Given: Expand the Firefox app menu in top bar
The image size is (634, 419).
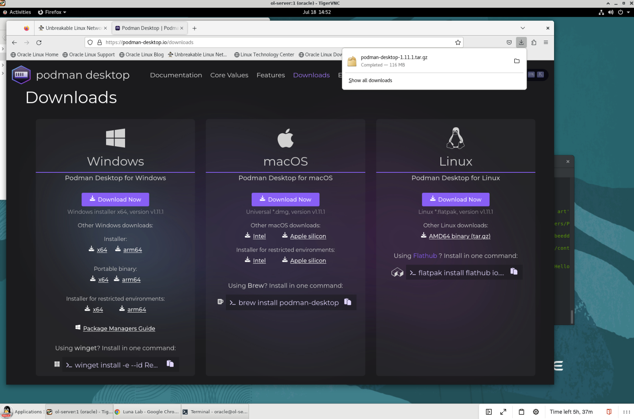Looking at the screenshot, I should coord(52,12).
